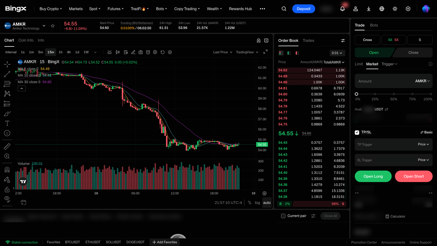Viewport: 437px width, 246px height.
Task: Open chart indicators icon
Action: tap(110, 52)
